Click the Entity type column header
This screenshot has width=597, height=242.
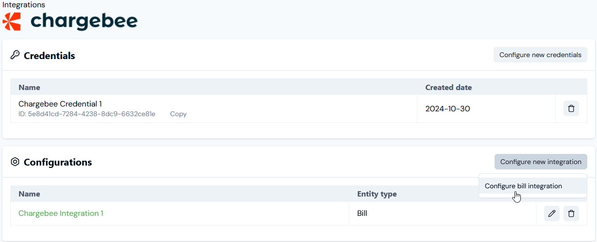click(x=377, y=194)
